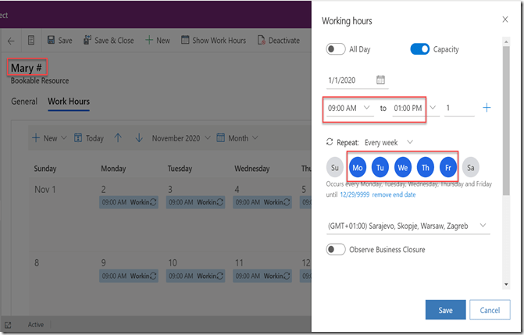Turn on the All Day toggle
This screenshot has height=335, width=524.
click(336, 49)
